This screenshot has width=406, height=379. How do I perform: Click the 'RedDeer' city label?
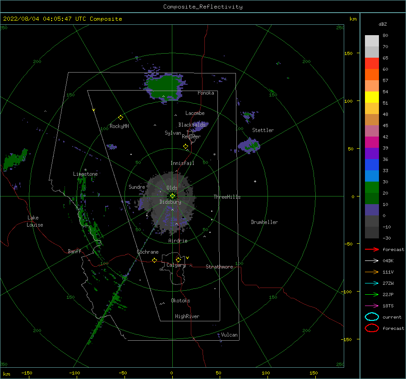tap(191, 137)
